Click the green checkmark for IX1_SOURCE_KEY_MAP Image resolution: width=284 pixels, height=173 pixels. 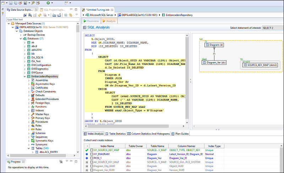[x=87, y=150]
